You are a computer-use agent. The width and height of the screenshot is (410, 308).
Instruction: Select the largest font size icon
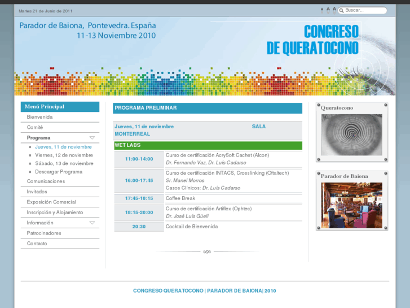334,11
